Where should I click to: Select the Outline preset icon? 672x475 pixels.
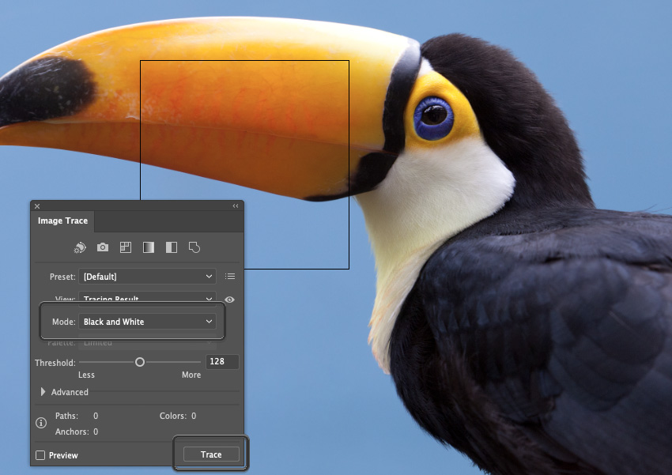[194, 247]
